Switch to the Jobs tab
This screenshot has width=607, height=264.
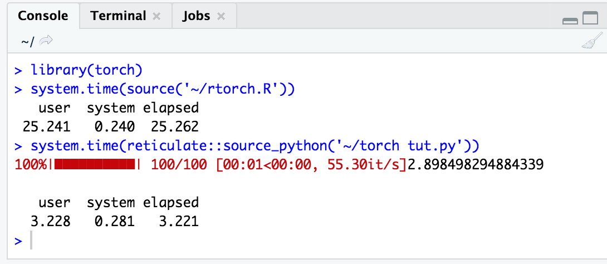point(196,16)
